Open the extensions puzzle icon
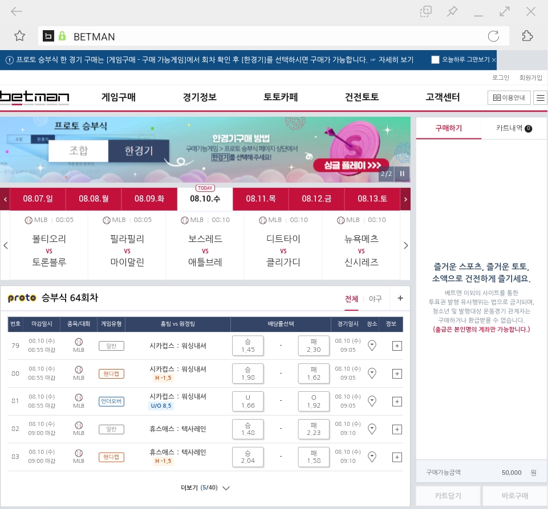The height and width of the screenshot is (509, 548). pos(527,36)
